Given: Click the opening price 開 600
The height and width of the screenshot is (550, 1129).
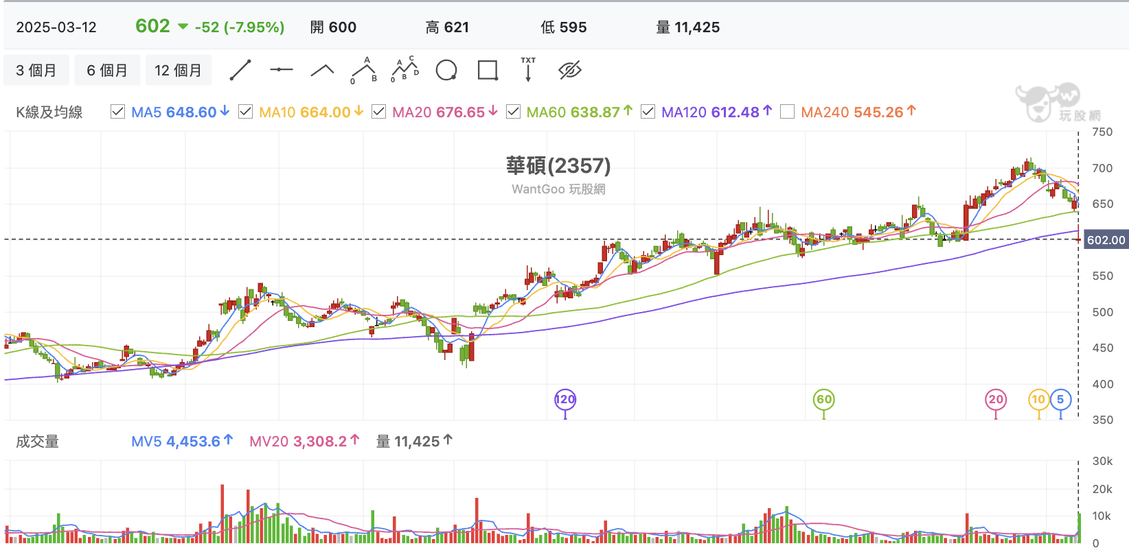Looking at the screenshot, I should tap(333, 27).
